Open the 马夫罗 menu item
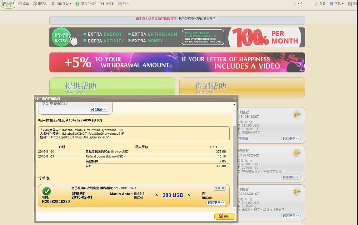Image resolution: width=358 pixels, height=225 pixels. [x=107, y=3]
